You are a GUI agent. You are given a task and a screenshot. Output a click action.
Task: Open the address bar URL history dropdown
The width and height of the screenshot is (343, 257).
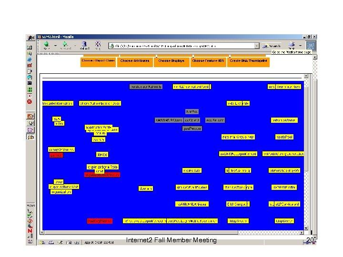(257, 46)
